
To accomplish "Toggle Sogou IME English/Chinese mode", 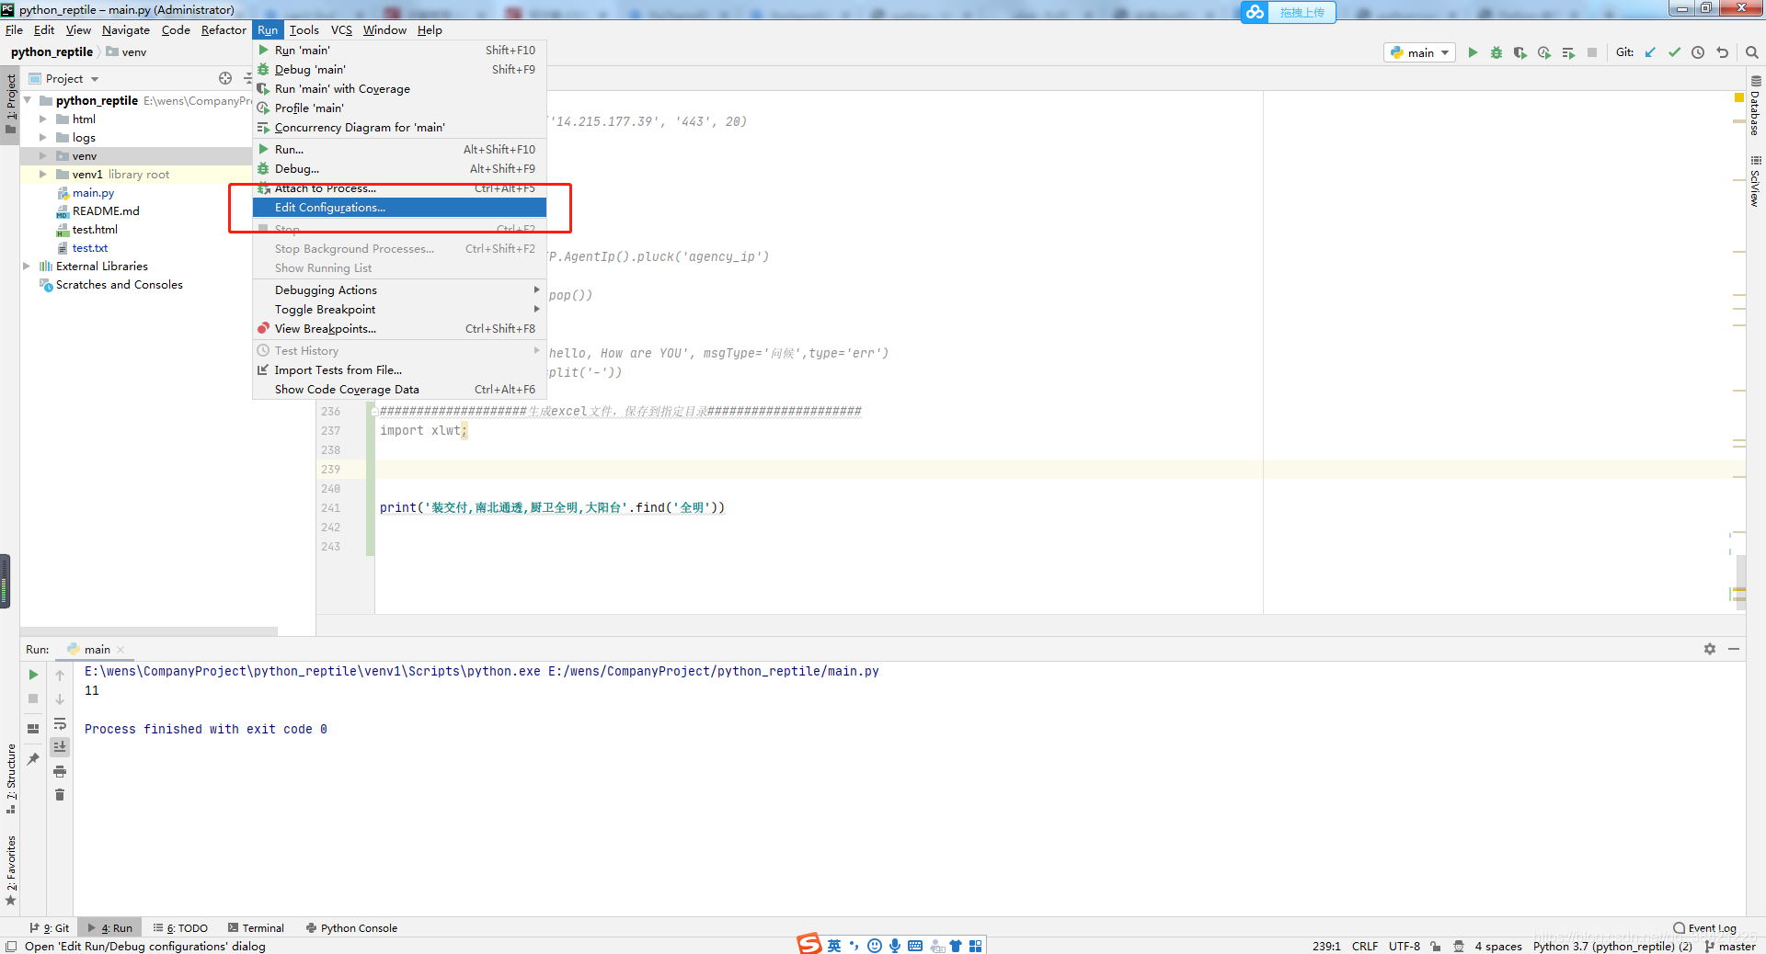I will (833, 945).
